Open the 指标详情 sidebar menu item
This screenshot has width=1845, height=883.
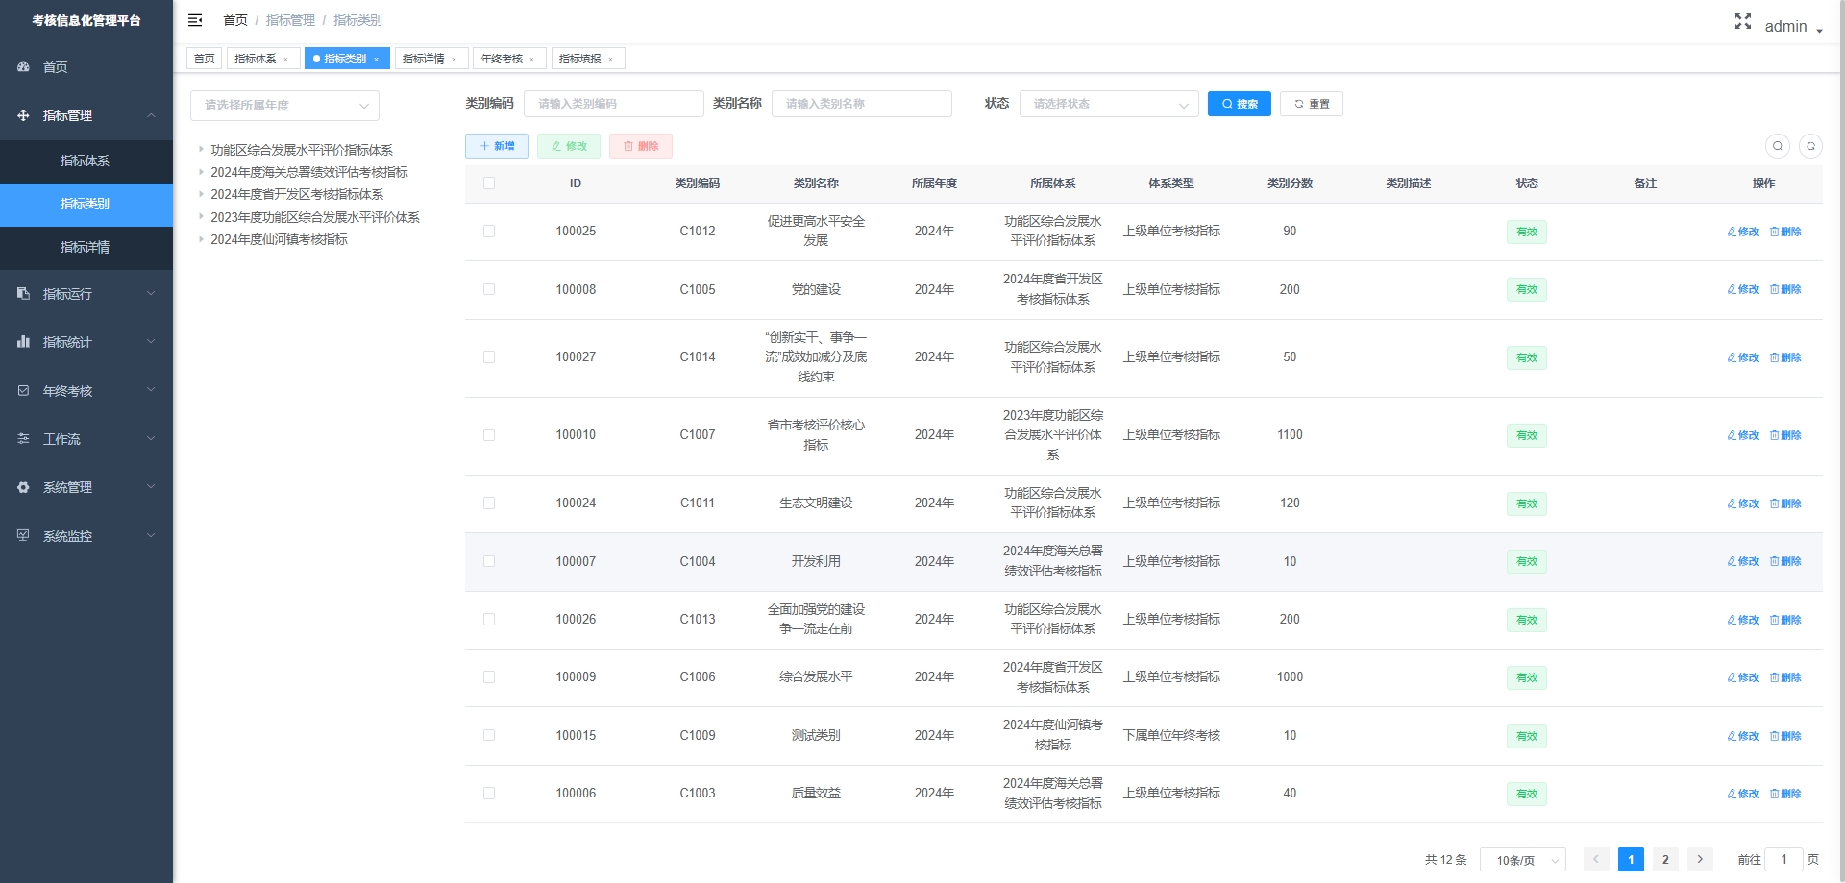(x=85, y=247)
